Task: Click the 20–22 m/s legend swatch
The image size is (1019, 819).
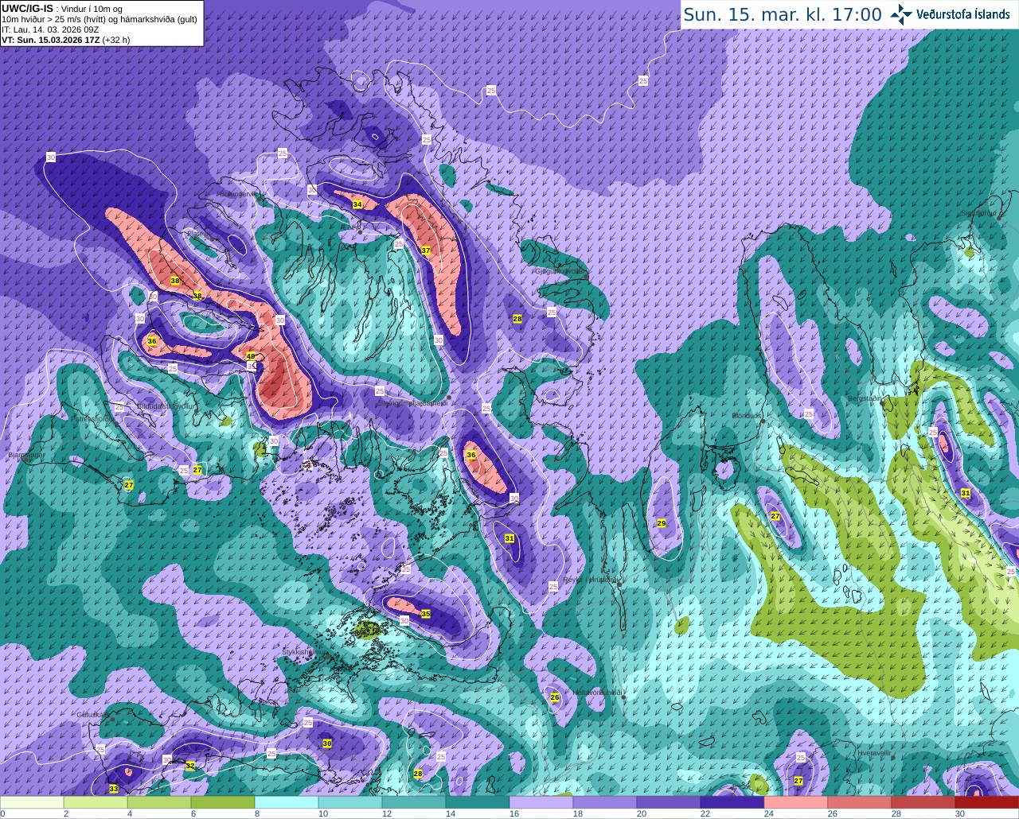Action: click(669, 802)
